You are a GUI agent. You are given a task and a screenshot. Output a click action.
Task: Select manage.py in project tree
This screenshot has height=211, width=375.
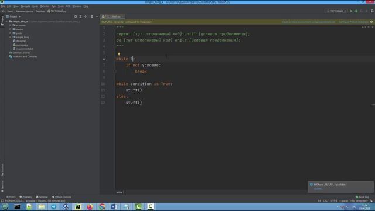click(21, 45)
